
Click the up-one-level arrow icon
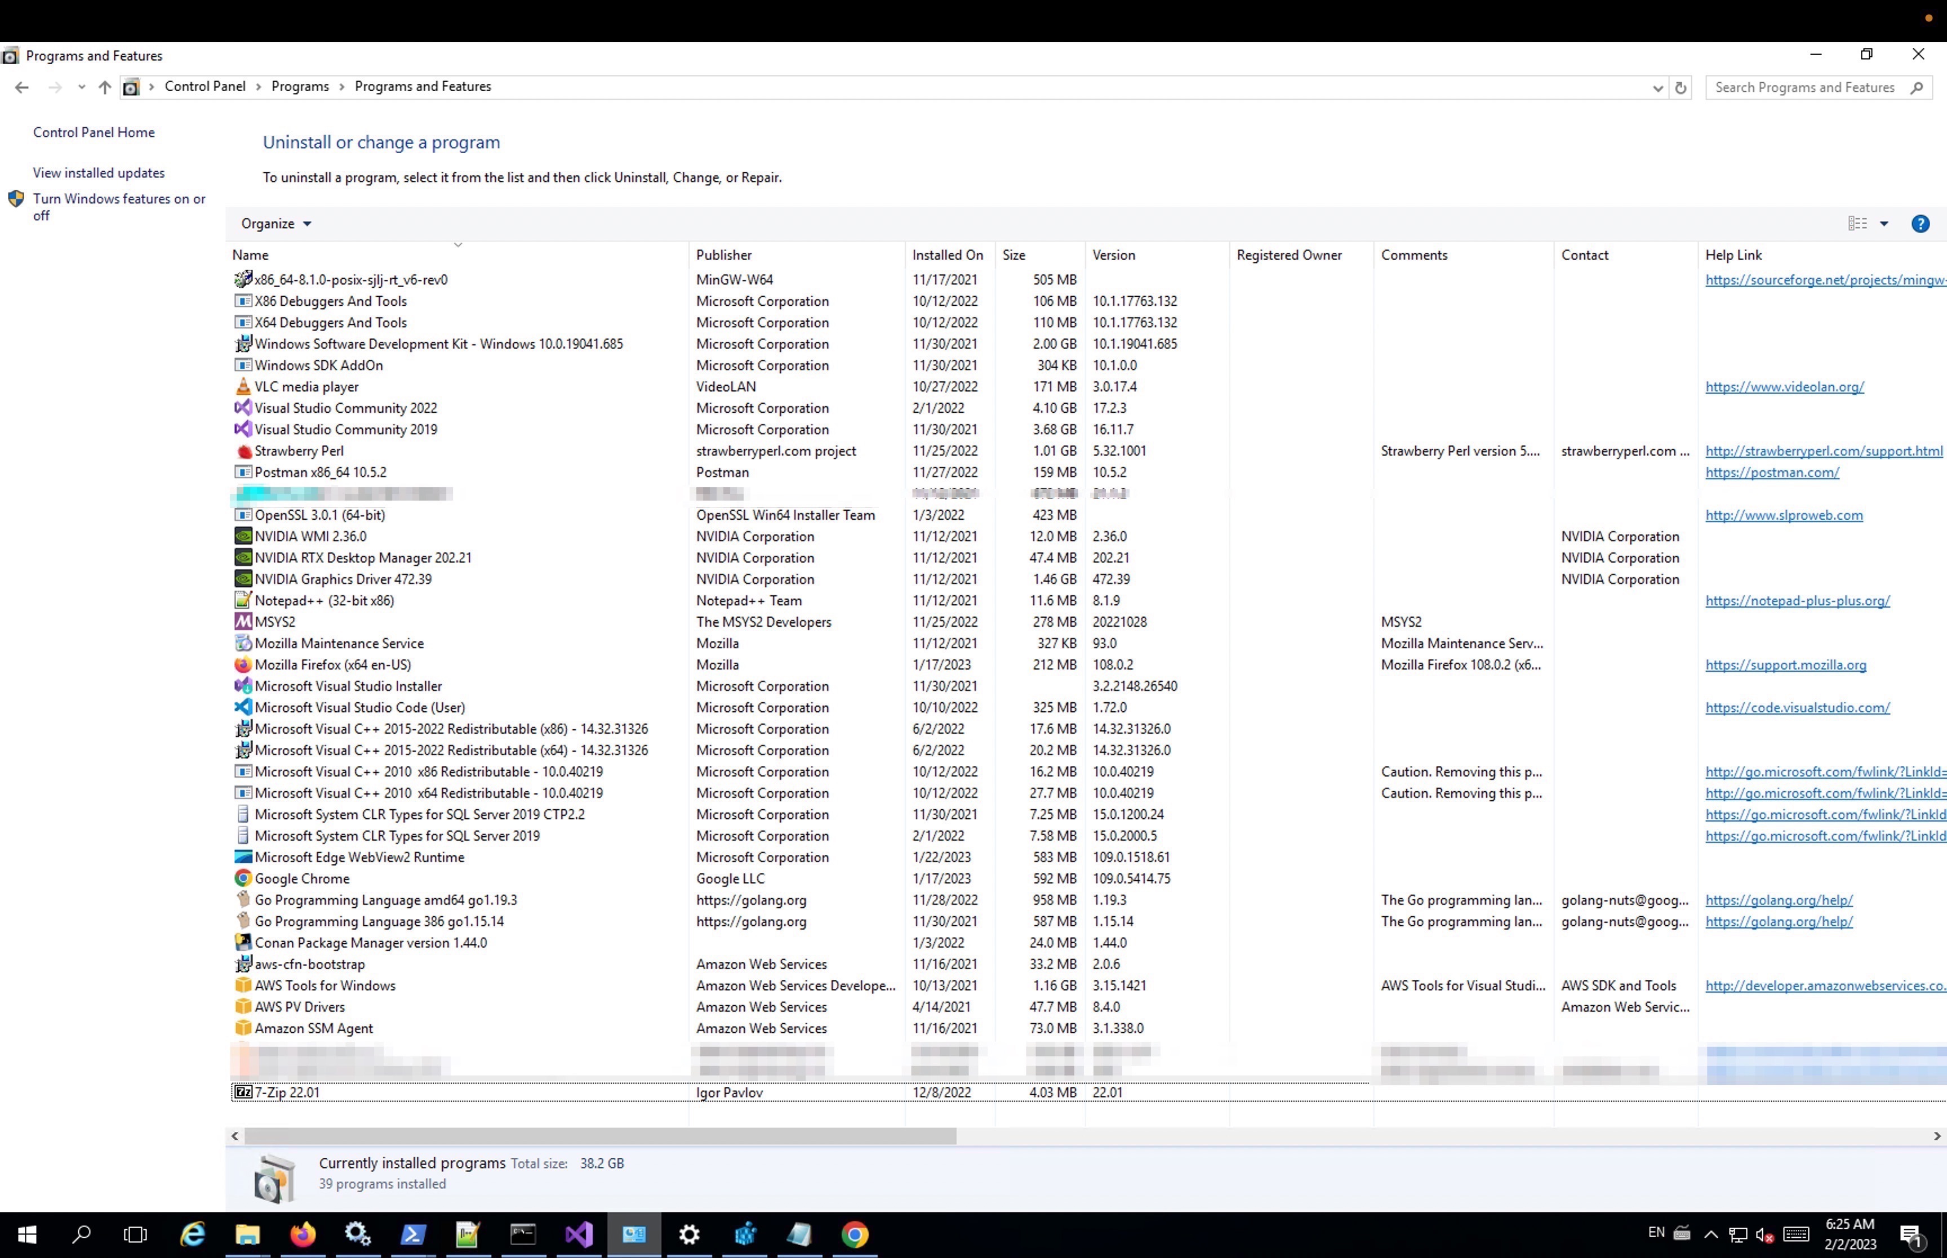[x=105, y=87]
